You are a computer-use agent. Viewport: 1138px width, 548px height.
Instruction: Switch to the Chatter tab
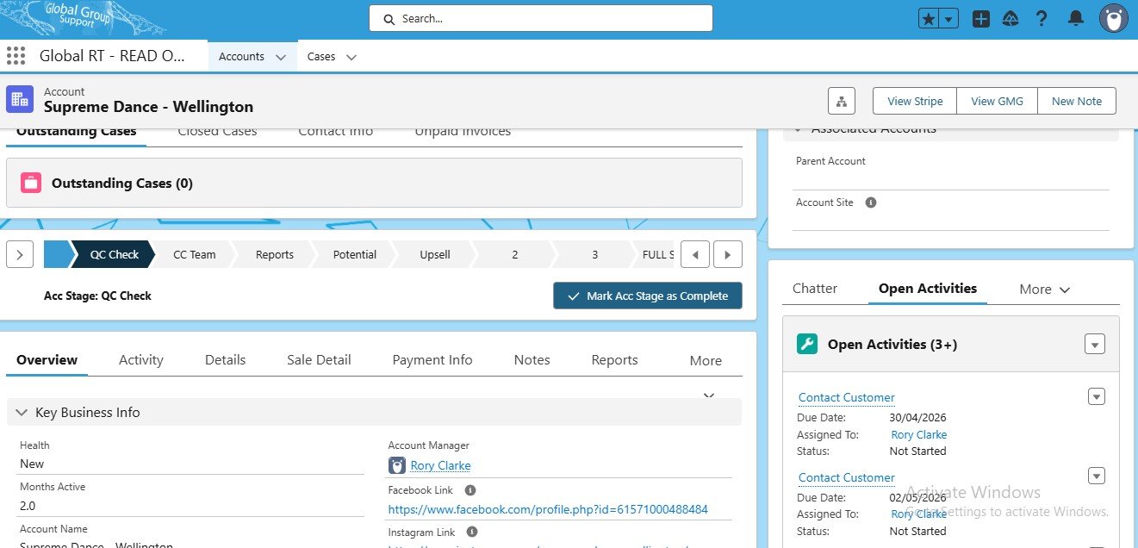point(814,289)
